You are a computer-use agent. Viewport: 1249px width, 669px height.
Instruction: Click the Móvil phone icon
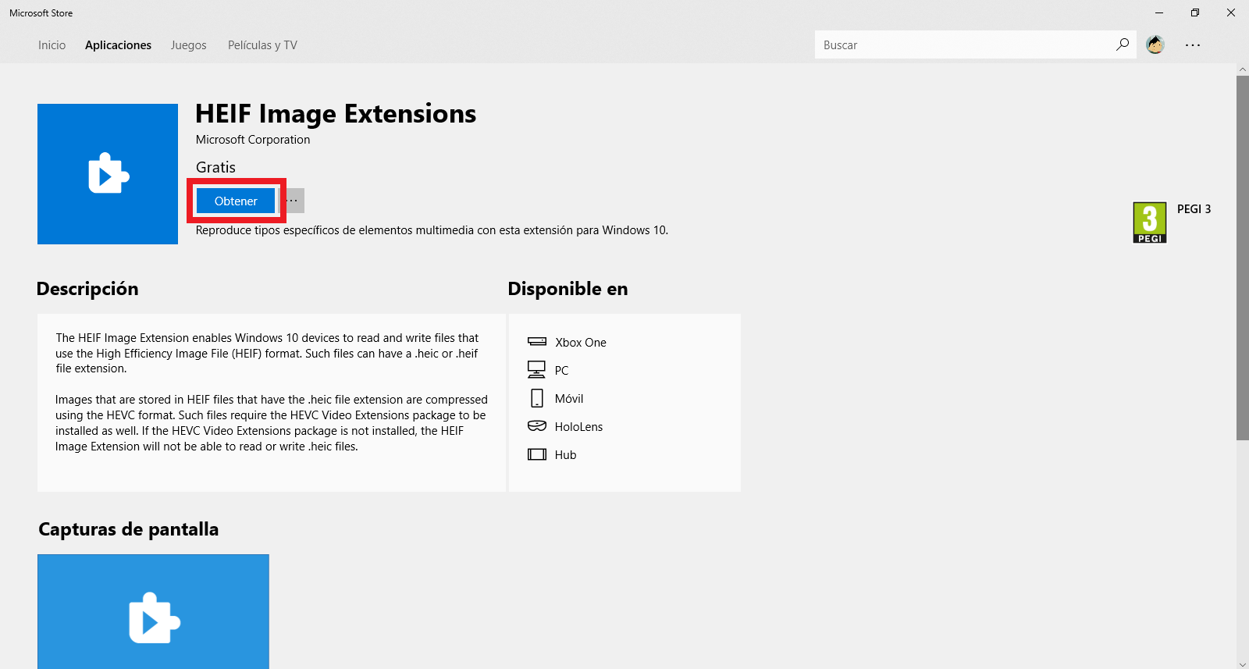click(537, 398)
